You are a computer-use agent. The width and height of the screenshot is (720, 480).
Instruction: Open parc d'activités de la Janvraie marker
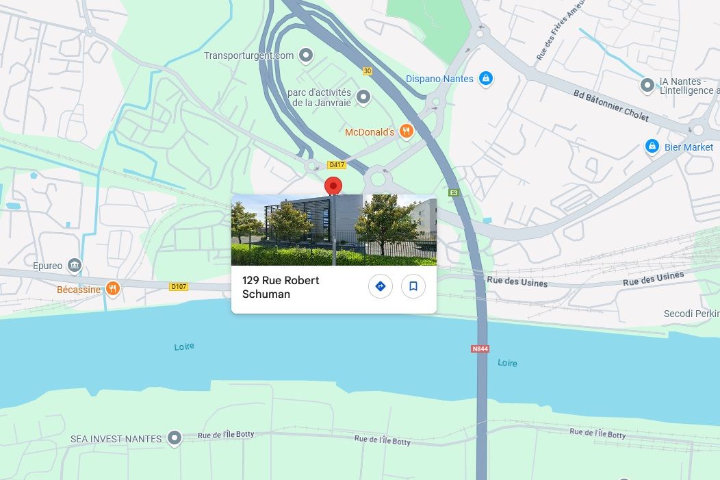pos(363,97)
